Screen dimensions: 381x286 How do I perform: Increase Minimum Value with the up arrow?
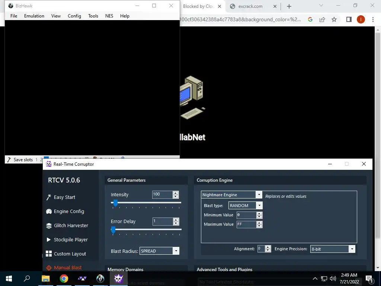(259, 213)
